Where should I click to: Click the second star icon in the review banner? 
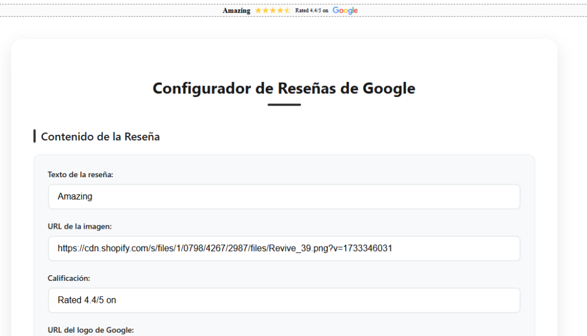click(x=264, y=10)
